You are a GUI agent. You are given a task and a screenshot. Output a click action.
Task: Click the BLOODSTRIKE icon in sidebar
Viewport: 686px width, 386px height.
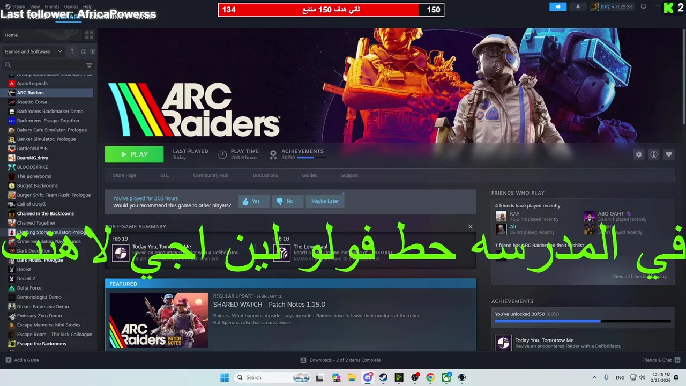pos(12,167)
